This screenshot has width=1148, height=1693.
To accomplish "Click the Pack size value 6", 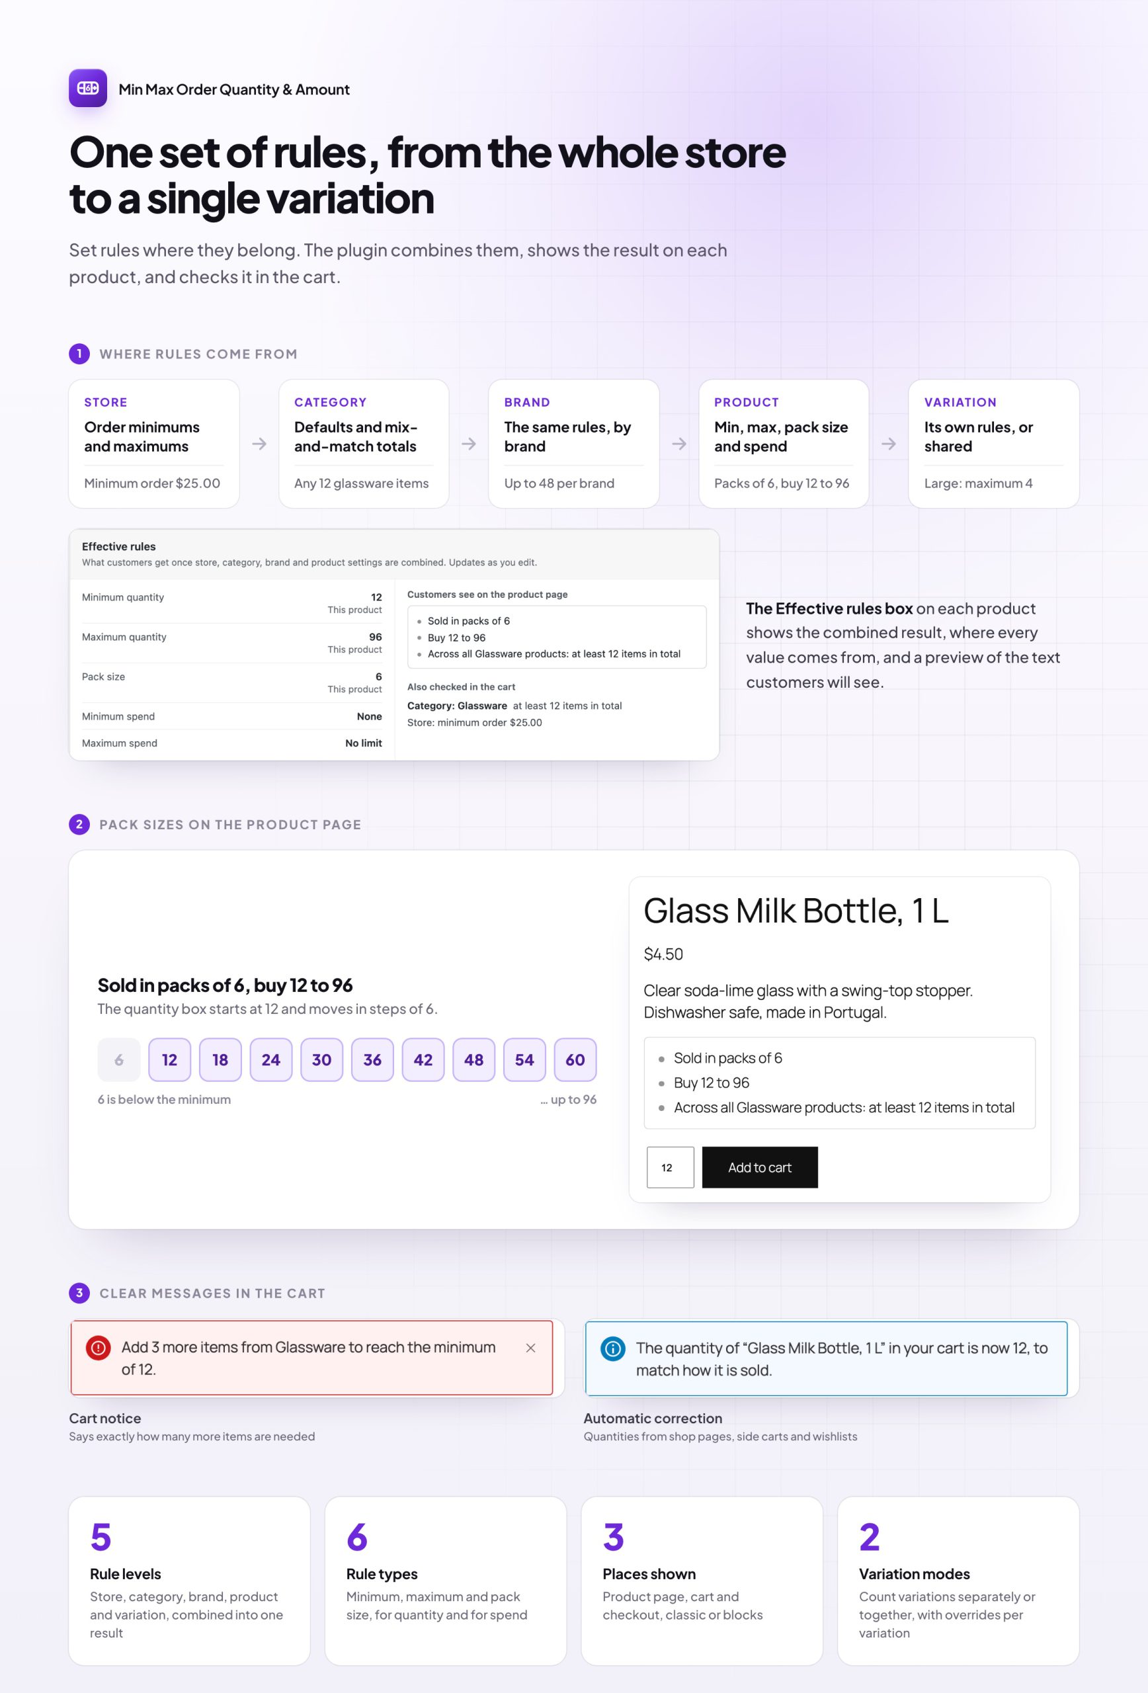I will pyautogui.click(x=379, y=677).
